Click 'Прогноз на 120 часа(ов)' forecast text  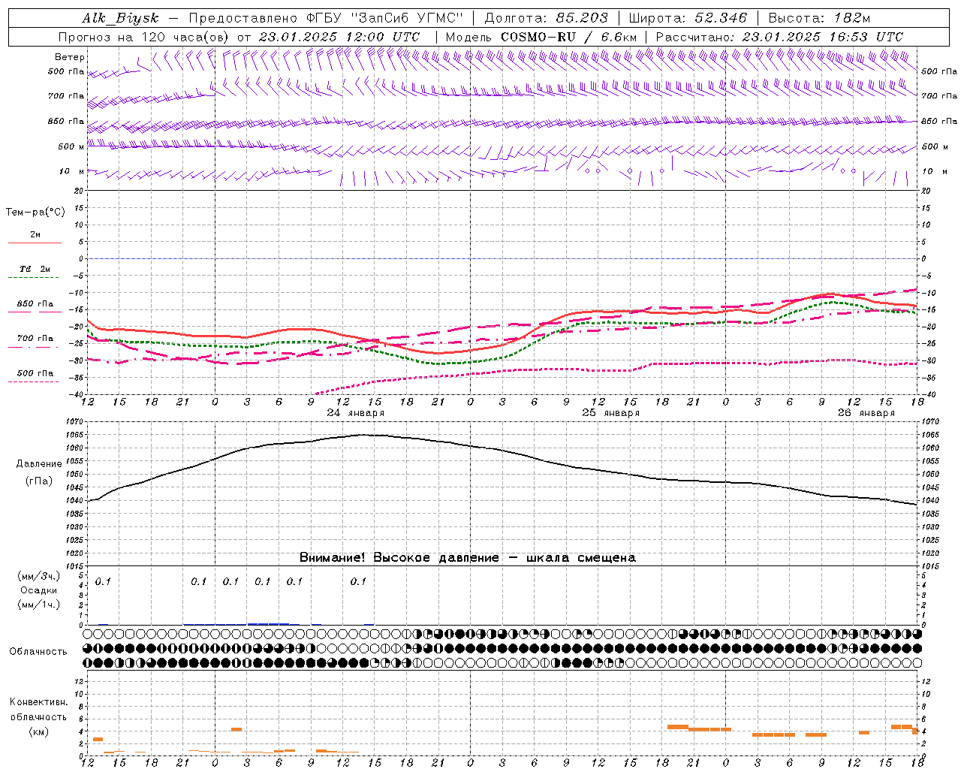[144, 37]
